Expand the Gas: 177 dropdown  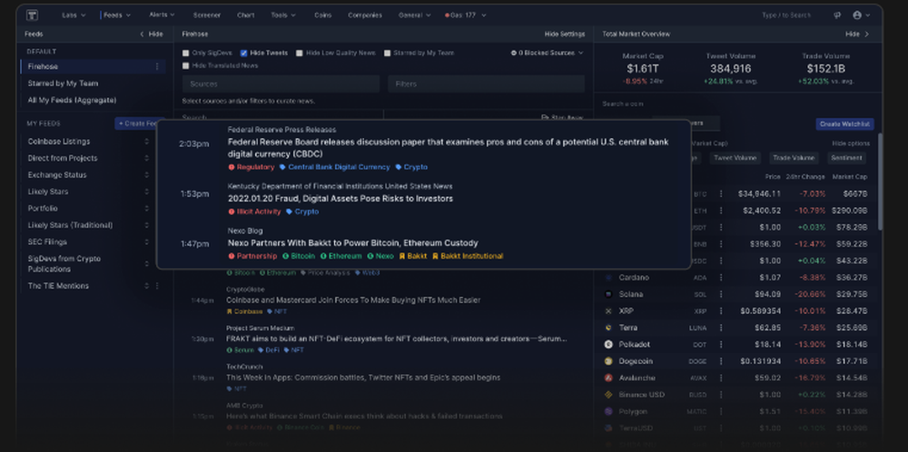tap(466, 15)
